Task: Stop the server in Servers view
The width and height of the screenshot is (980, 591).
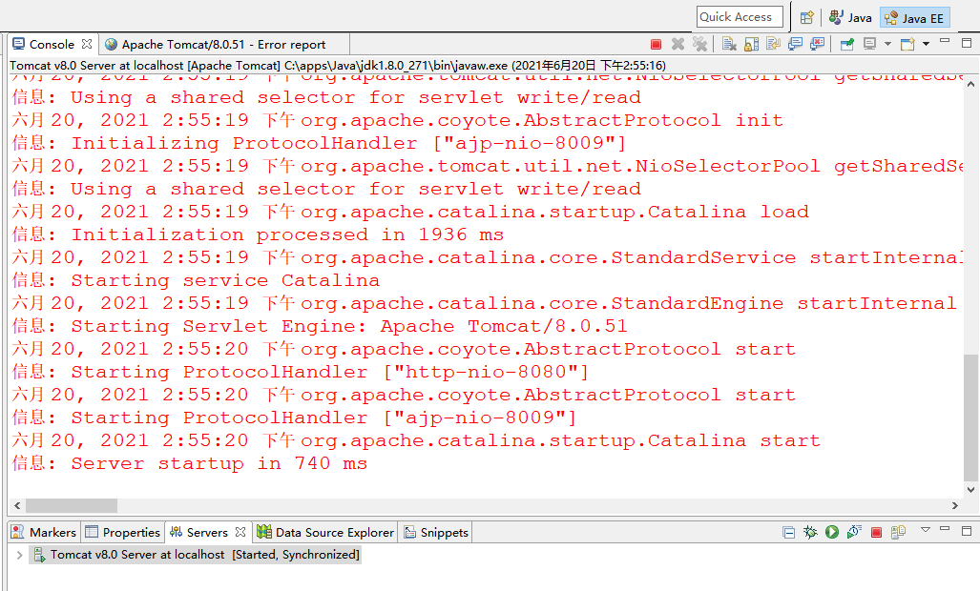Action: point(876,532)
